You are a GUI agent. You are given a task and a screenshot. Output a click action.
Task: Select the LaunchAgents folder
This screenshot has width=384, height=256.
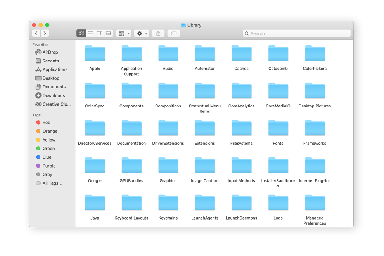click(205, 207)
